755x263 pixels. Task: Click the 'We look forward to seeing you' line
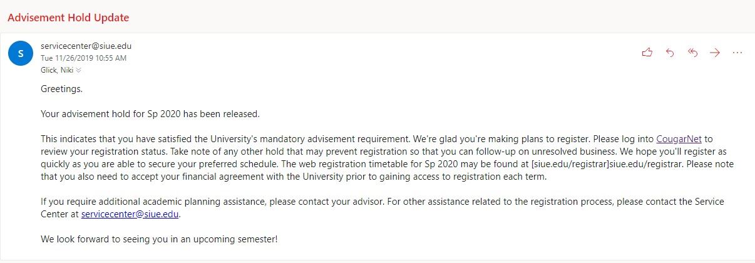(x=159, y=239)
